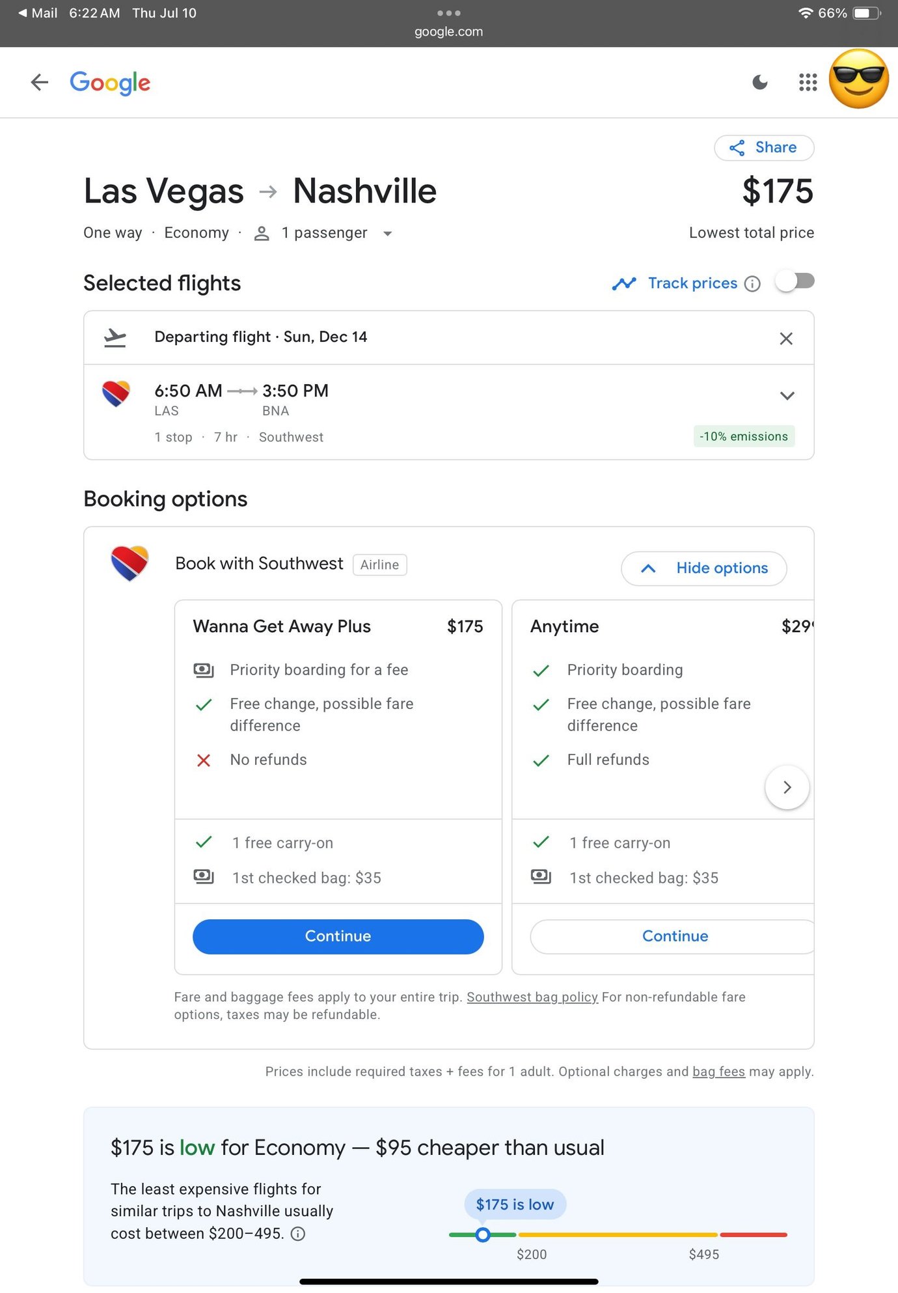Click the Southwest heart logo in Booking options
The width and height of the screenshot is (898, 1293).
(x=129, y=563)
